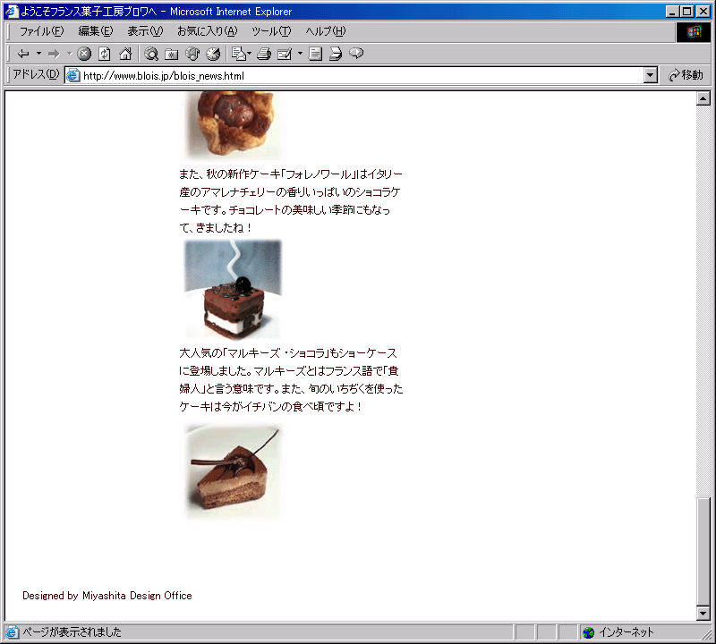Click status bar text ページが表示されました

pyautogui.click(x=72, y=632)
